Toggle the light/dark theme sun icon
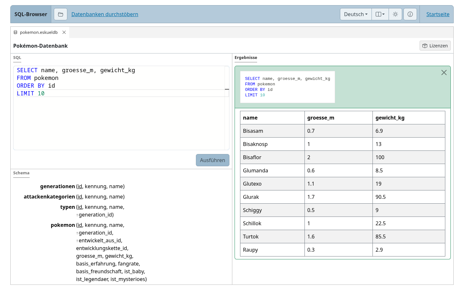Screen dimensions: 464x290 point(395,14)
